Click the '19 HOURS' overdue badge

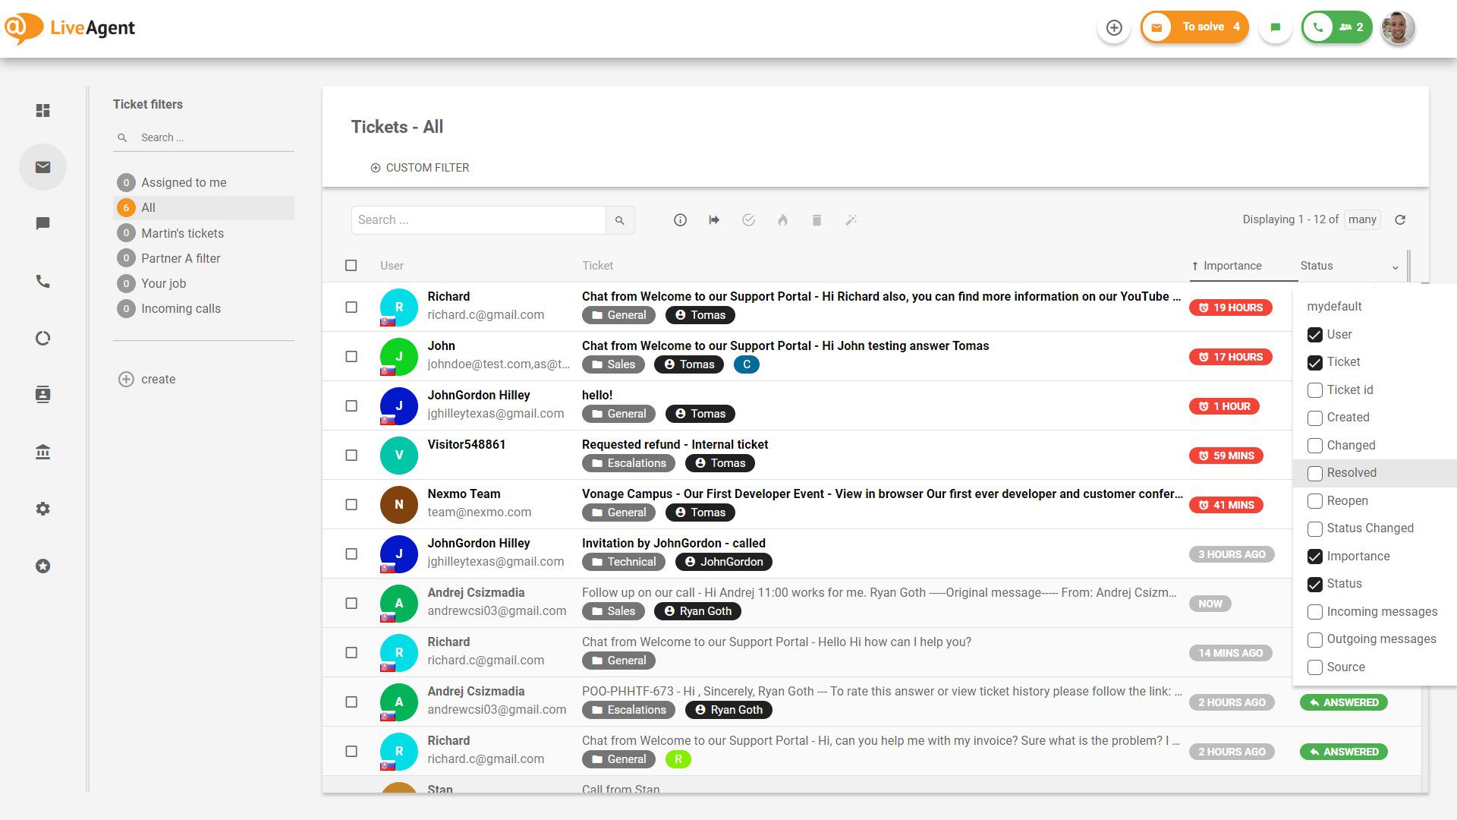pos(1230,307)
